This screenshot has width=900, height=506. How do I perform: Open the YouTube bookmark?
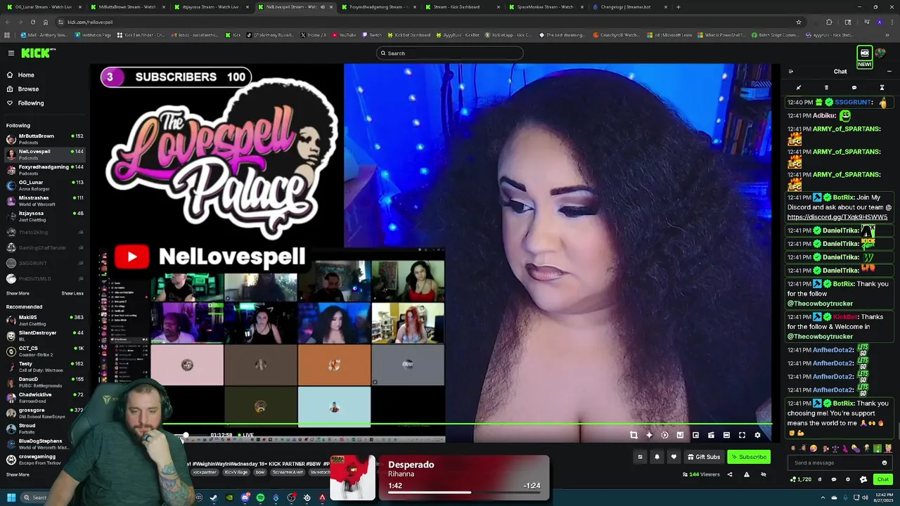pos(345,35)
